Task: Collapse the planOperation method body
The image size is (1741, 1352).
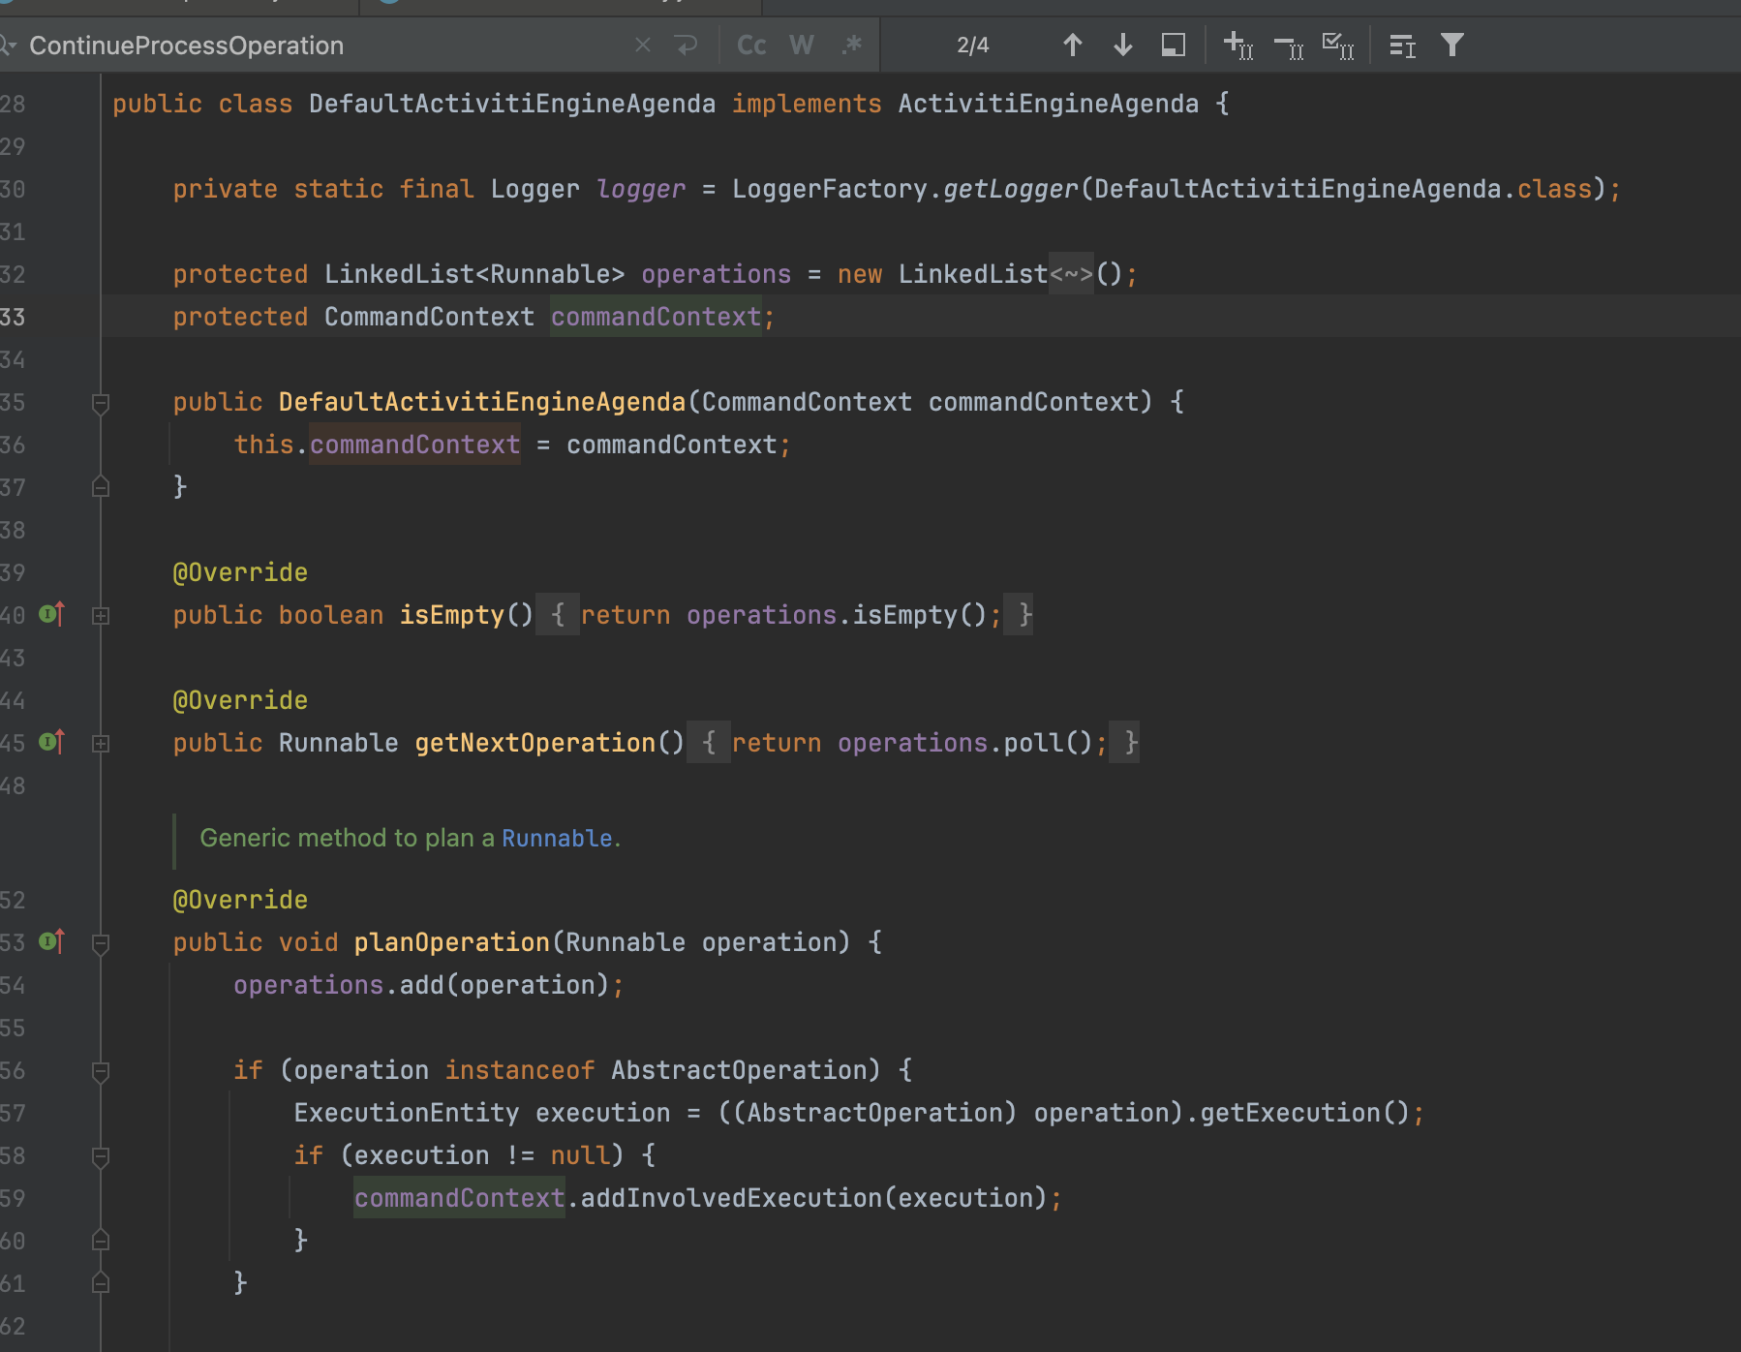Action: click(x=100, y=942)
